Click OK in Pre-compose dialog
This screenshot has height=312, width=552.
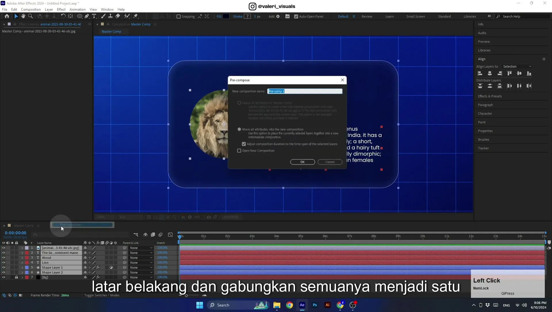pos(302,162)
